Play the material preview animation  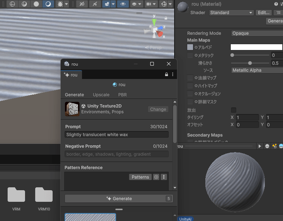coord(260,146)
